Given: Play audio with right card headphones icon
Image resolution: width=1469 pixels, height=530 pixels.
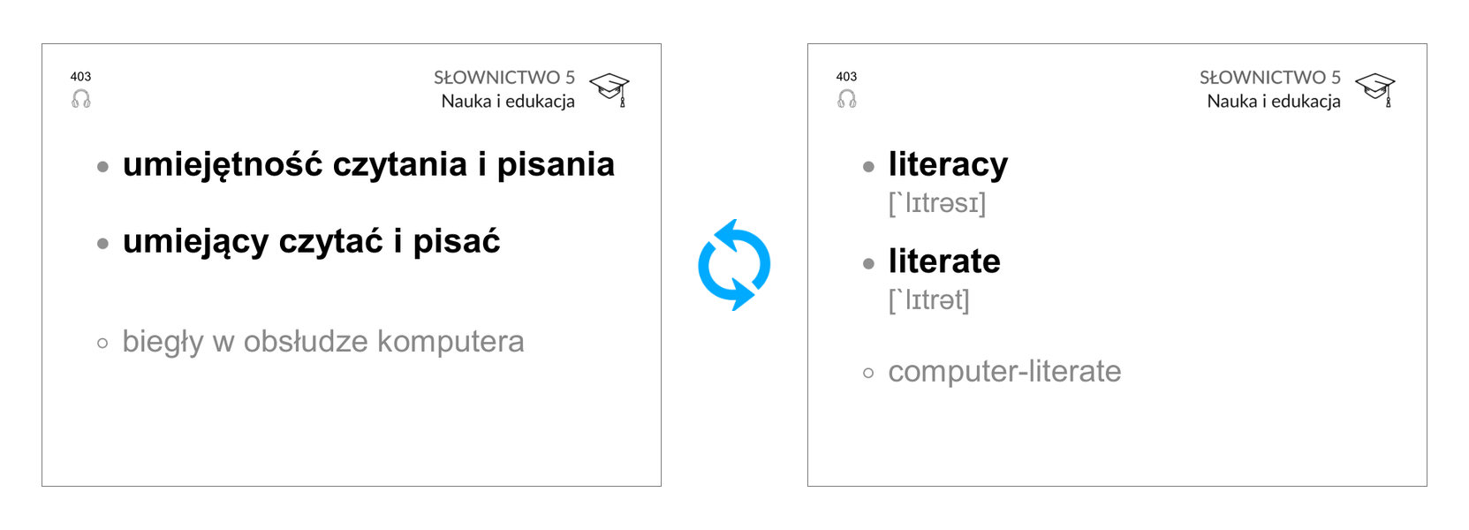Looking at the screenshot, I should tap(847, 99).
